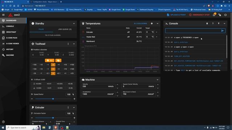Open History page from sidebar
This screenshot has width=232, height=130.
click(x=13, y=49)
